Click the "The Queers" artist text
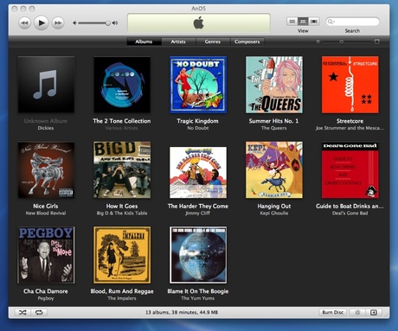Viewport: 398px width, 331px height. point(274,128)
